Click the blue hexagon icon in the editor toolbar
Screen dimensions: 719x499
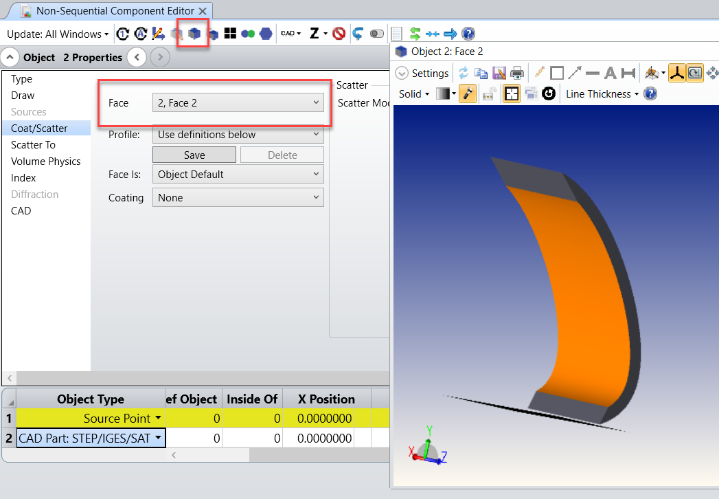point(266,34)
